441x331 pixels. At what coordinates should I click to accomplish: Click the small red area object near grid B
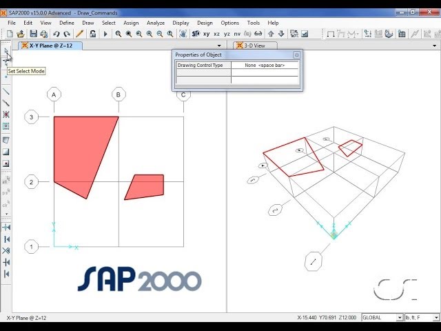click(146, 186)
